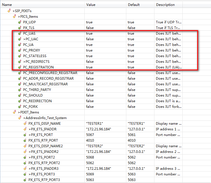Click the Description column header
Image resolution: width=211 pixels, height=183 pixels.
[165, 5]
